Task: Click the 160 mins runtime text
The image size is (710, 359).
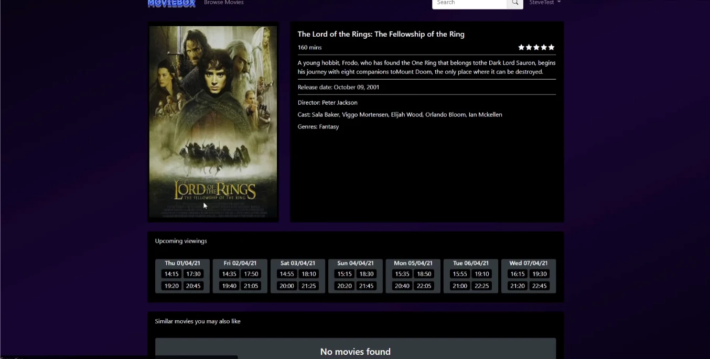Action: [x=310, y=48]
